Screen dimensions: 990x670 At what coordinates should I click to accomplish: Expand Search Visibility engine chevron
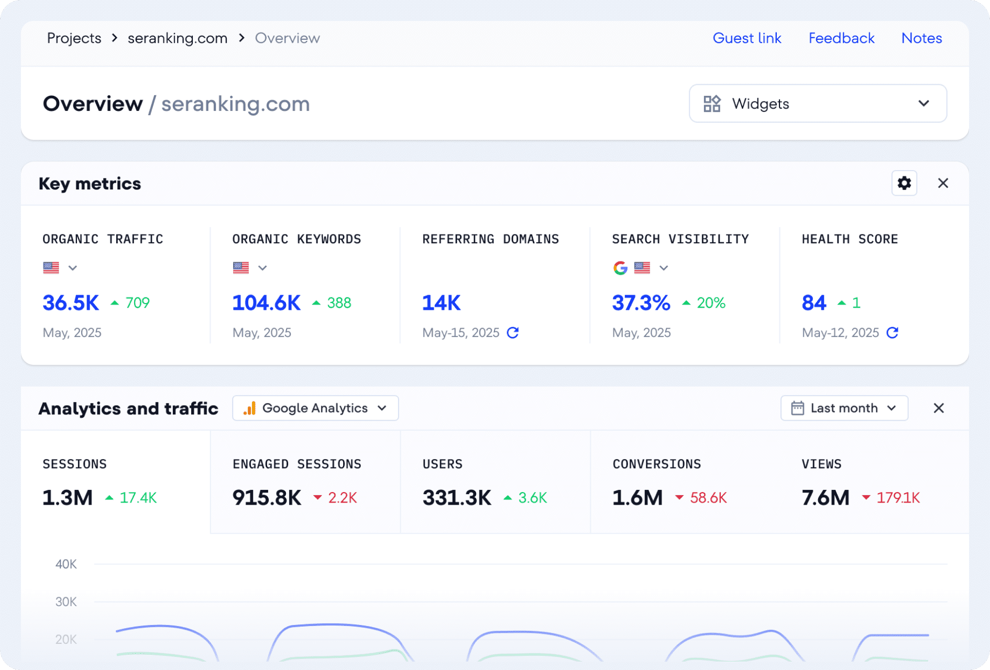664,268
